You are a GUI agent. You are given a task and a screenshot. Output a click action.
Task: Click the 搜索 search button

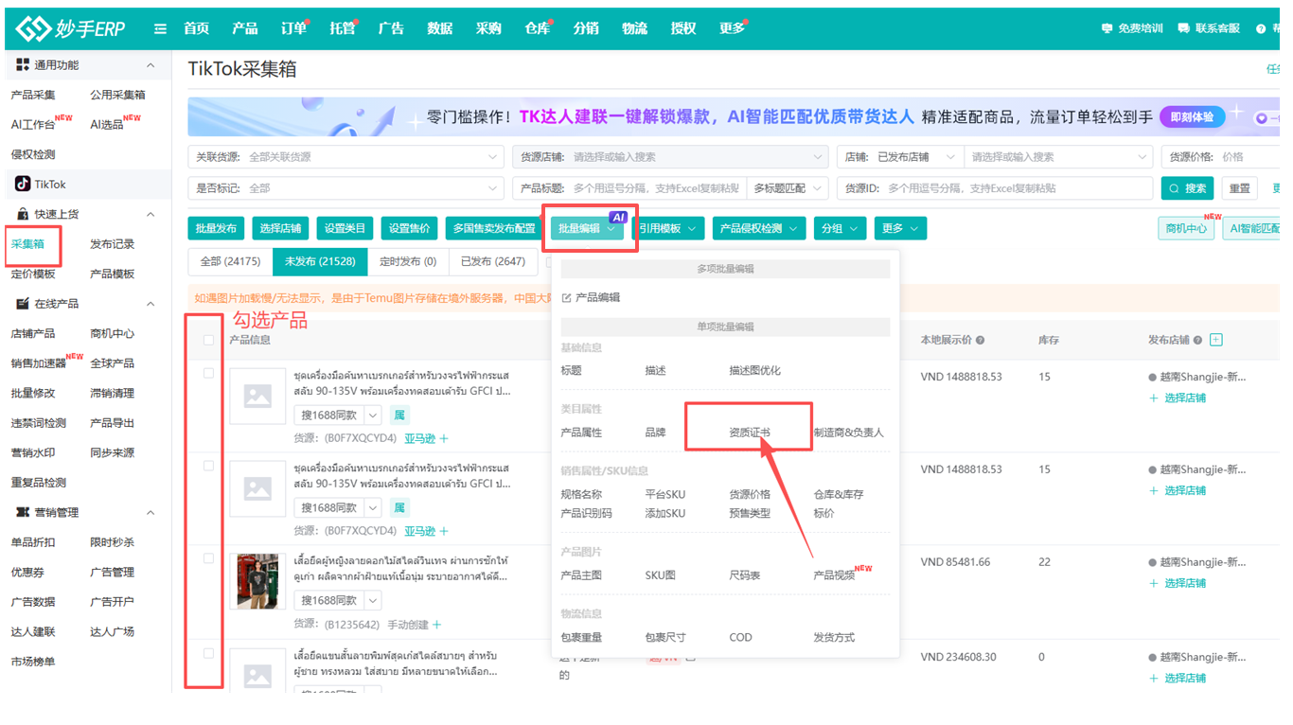click(1187, 188)
